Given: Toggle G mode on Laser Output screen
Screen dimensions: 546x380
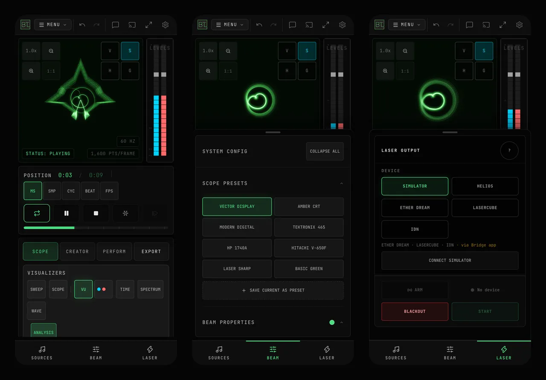Looking at the screenshot, I should 484,71.
